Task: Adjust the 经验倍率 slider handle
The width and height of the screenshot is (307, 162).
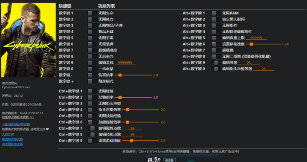Action: click(x=120, y=97)
